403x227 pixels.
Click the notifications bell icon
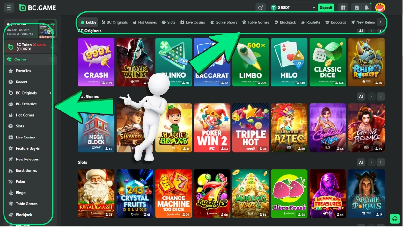tap(366, 7)
